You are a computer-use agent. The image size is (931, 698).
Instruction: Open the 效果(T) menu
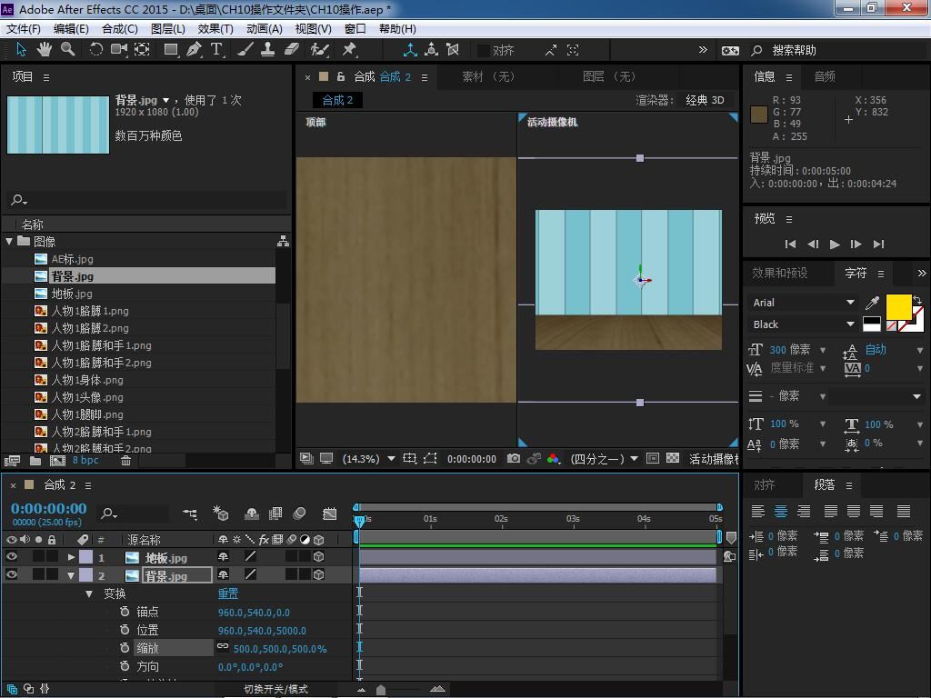215,29
